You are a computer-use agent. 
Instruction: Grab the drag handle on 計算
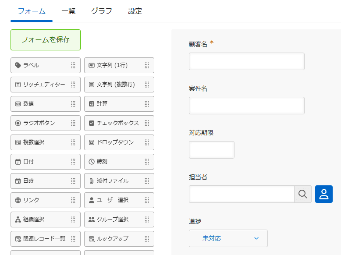pos(147,104)
